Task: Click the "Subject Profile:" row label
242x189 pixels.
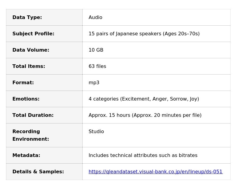Action: [33, 34]
